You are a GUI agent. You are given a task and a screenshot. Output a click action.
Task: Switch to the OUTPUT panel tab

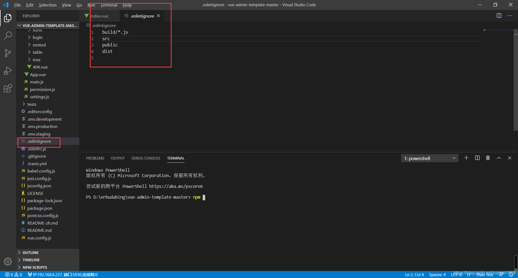coord(118,158)
